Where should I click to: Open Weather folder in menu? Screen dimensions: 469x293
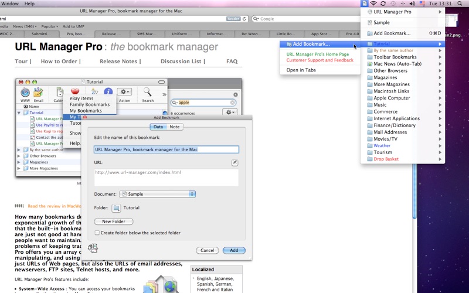(x=403, y=145)
